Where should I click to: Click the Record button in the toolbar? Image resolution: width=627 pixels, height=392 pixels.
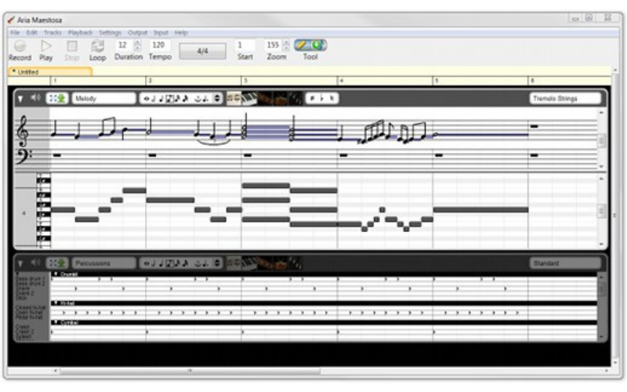[x=20, y=47]
